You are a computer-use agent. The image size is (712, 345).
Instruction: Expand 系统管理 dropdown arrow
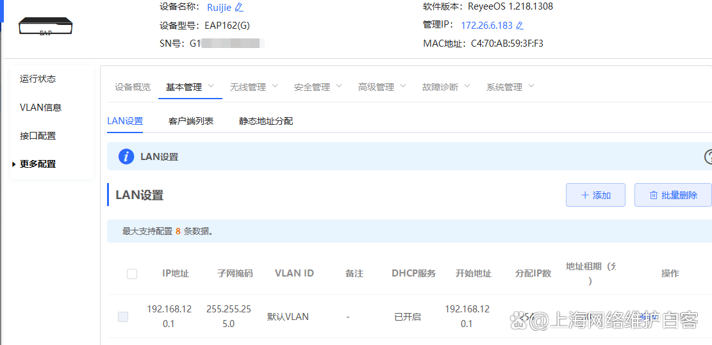click(x=531, y=86)
